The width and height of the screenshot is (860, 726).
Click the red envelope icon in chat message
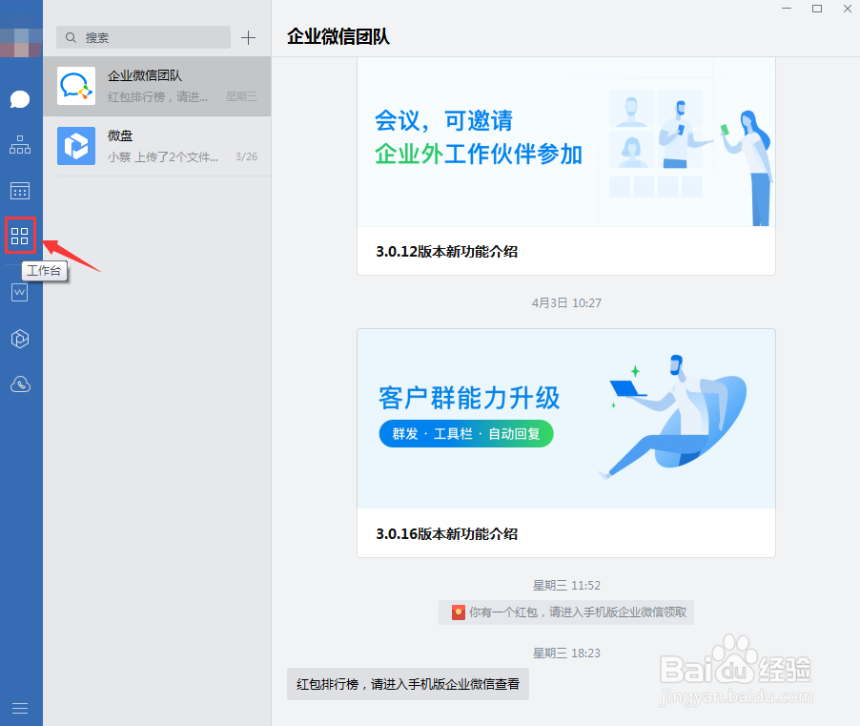pos(458,612)
